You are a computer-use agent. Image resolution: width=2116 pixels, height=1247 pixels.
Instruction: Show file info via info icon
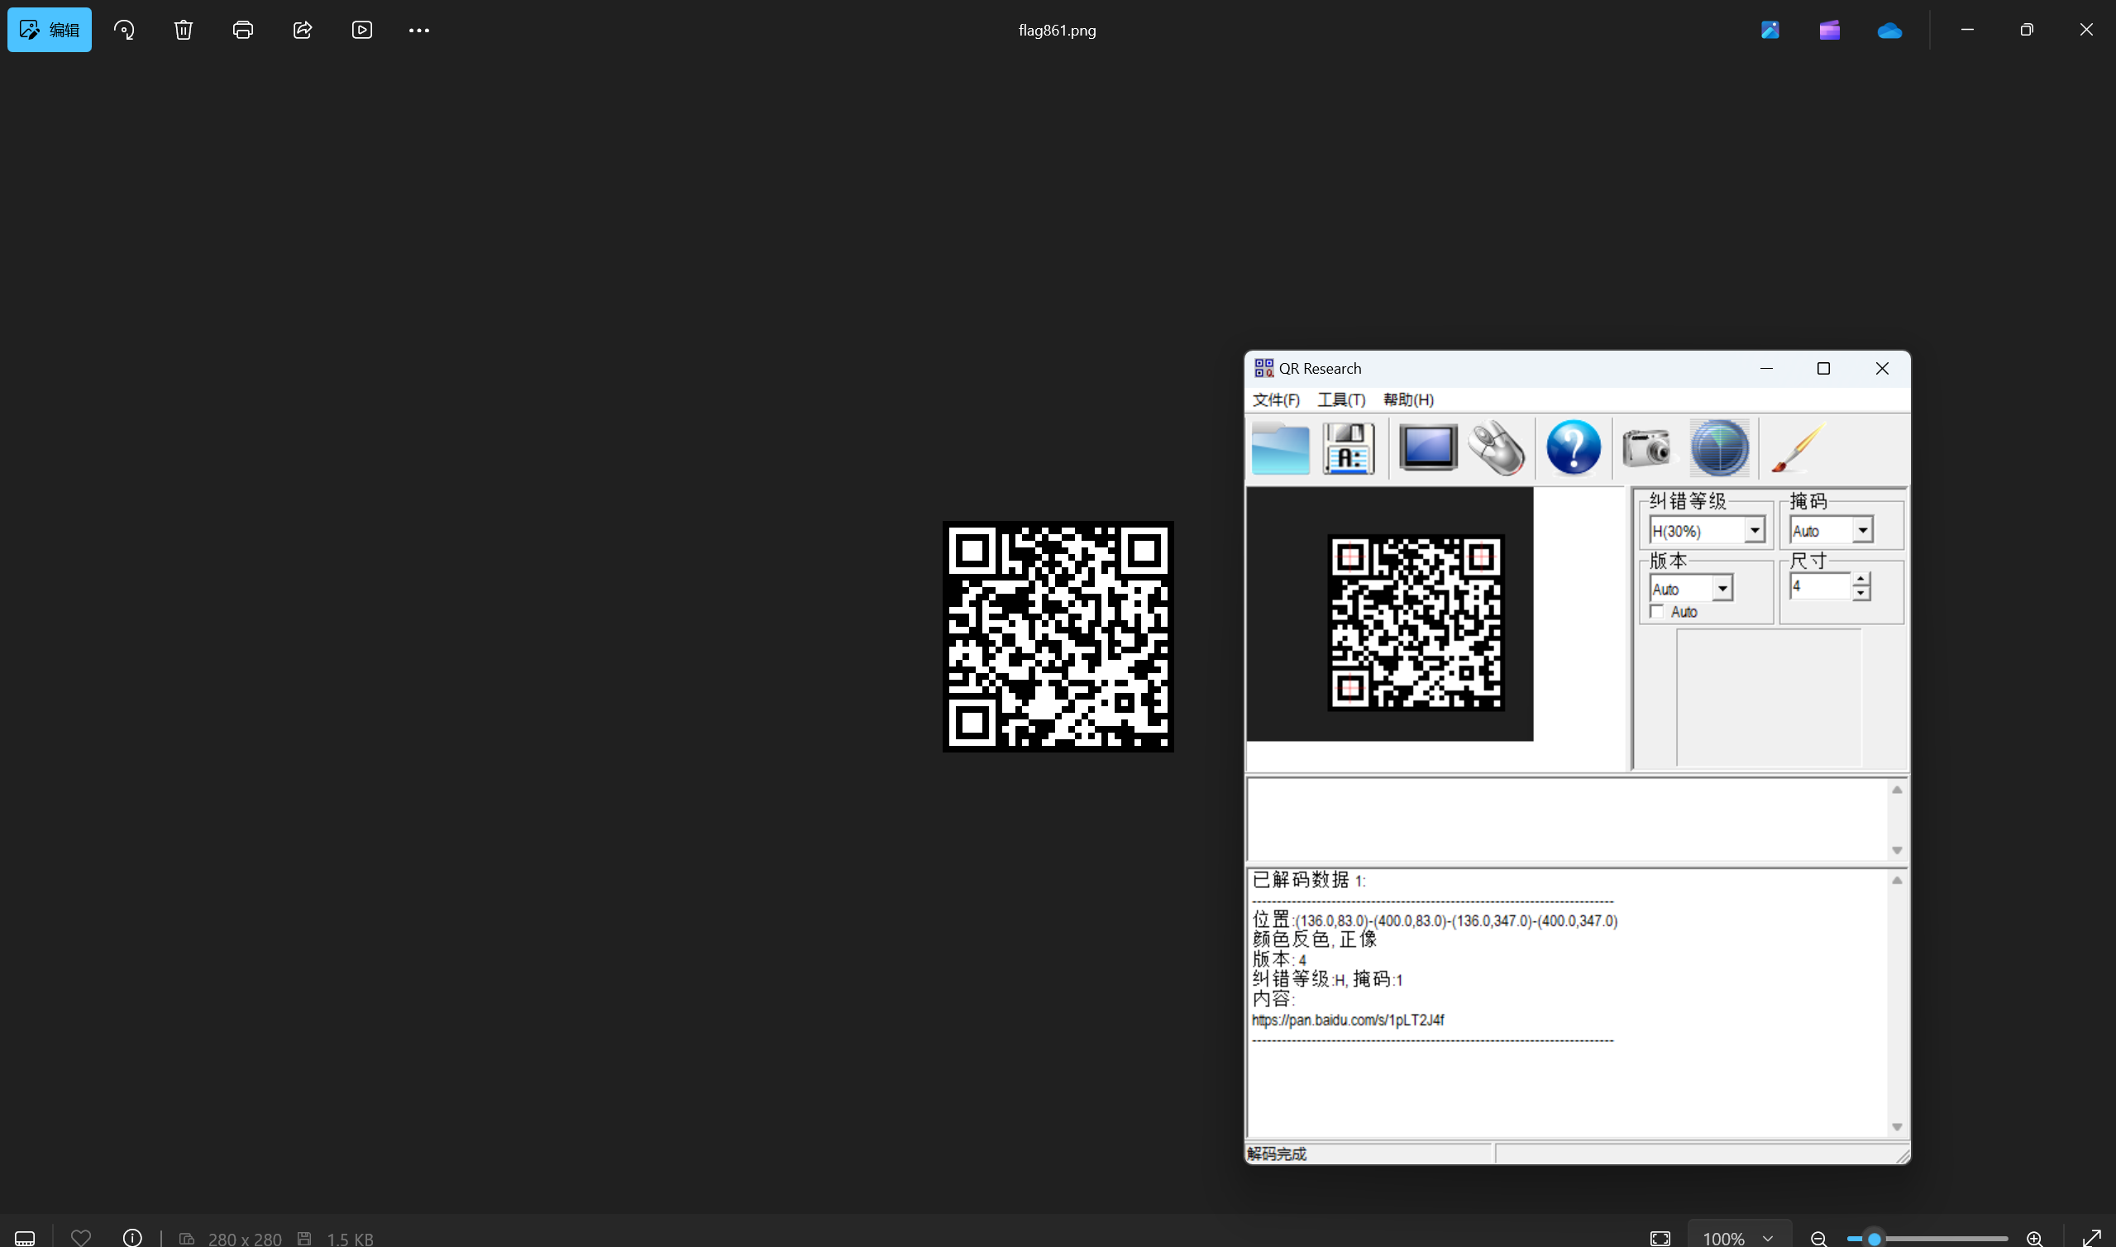[131, 1238]
